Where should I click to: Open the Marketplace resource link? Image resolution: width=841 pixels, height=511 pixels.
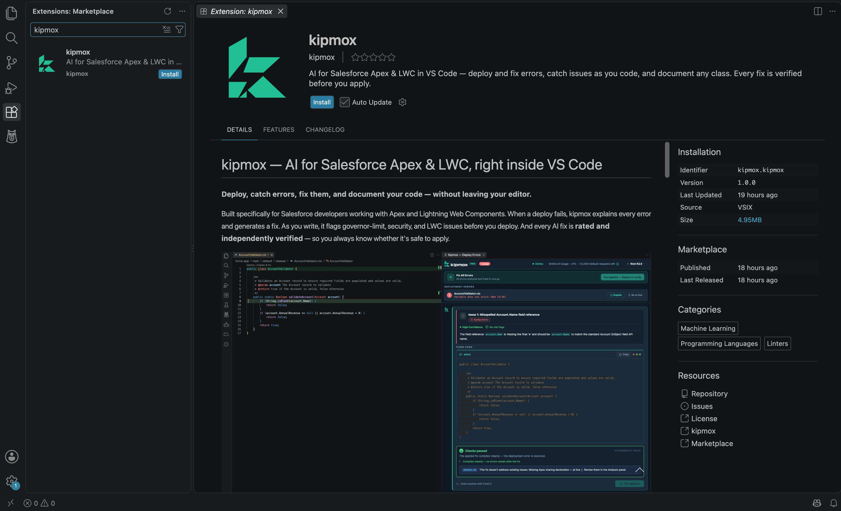[712, 444]
